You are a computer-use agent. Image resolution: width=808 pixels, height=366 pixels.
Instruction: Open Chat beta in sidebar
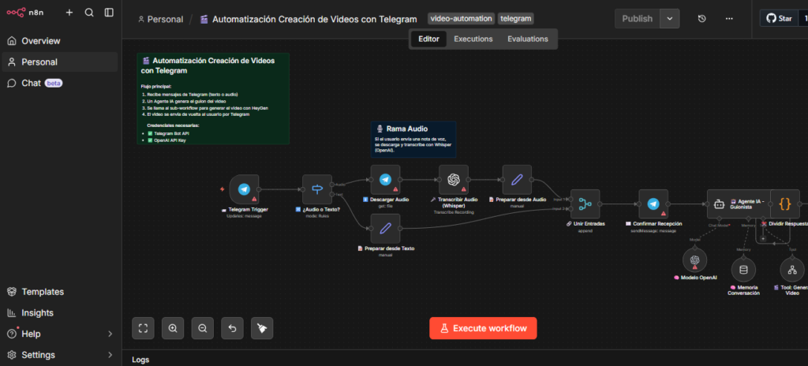click(x=60, y=83)
